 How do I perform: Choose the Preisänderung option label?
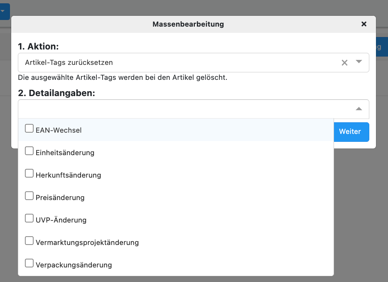pyautogui.click(x=60, y=198)
